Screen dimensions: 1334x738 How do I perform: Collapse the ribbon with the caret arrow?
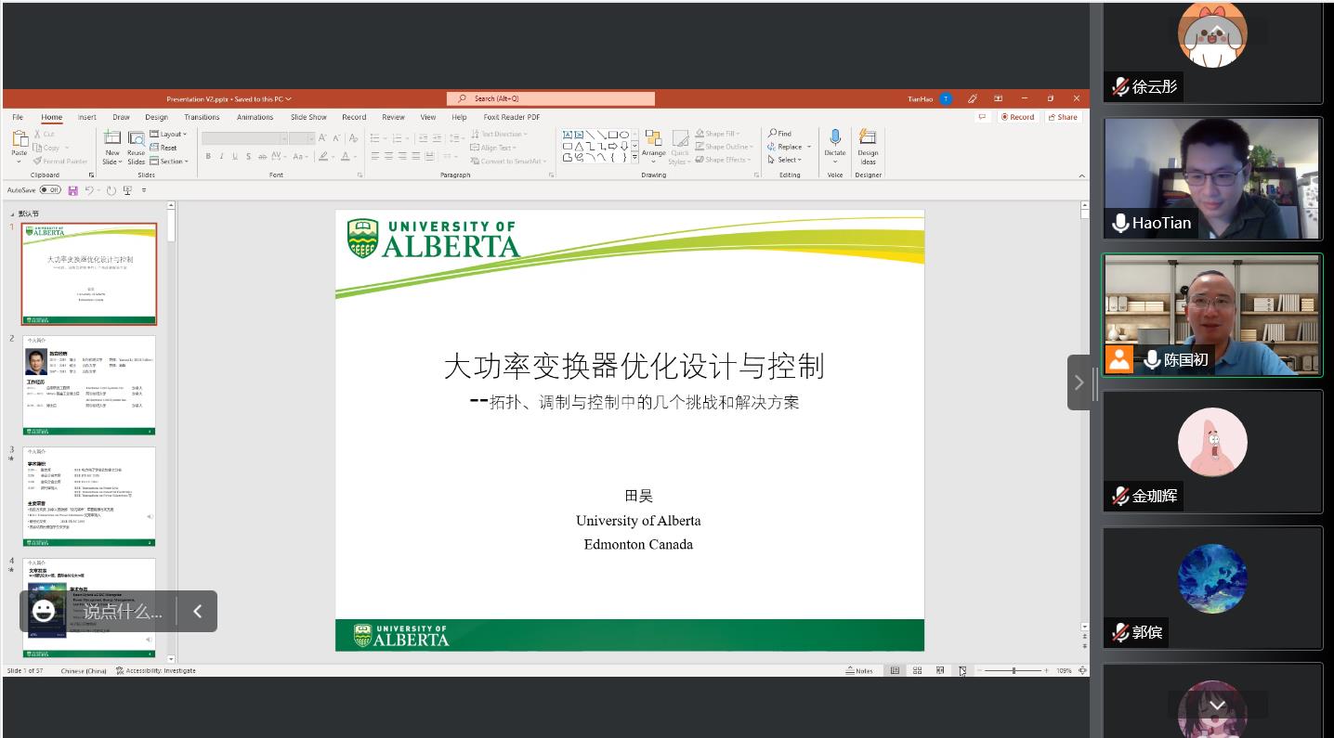1081,175
